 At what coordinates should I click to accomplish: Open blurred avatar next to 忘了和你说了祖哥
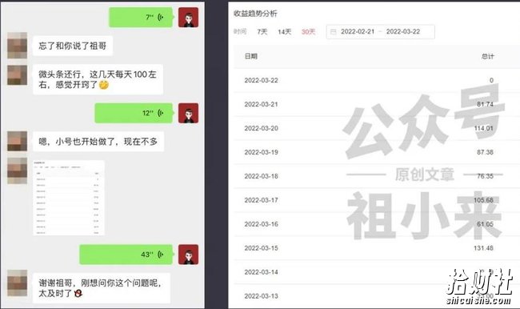coord(18,46)
